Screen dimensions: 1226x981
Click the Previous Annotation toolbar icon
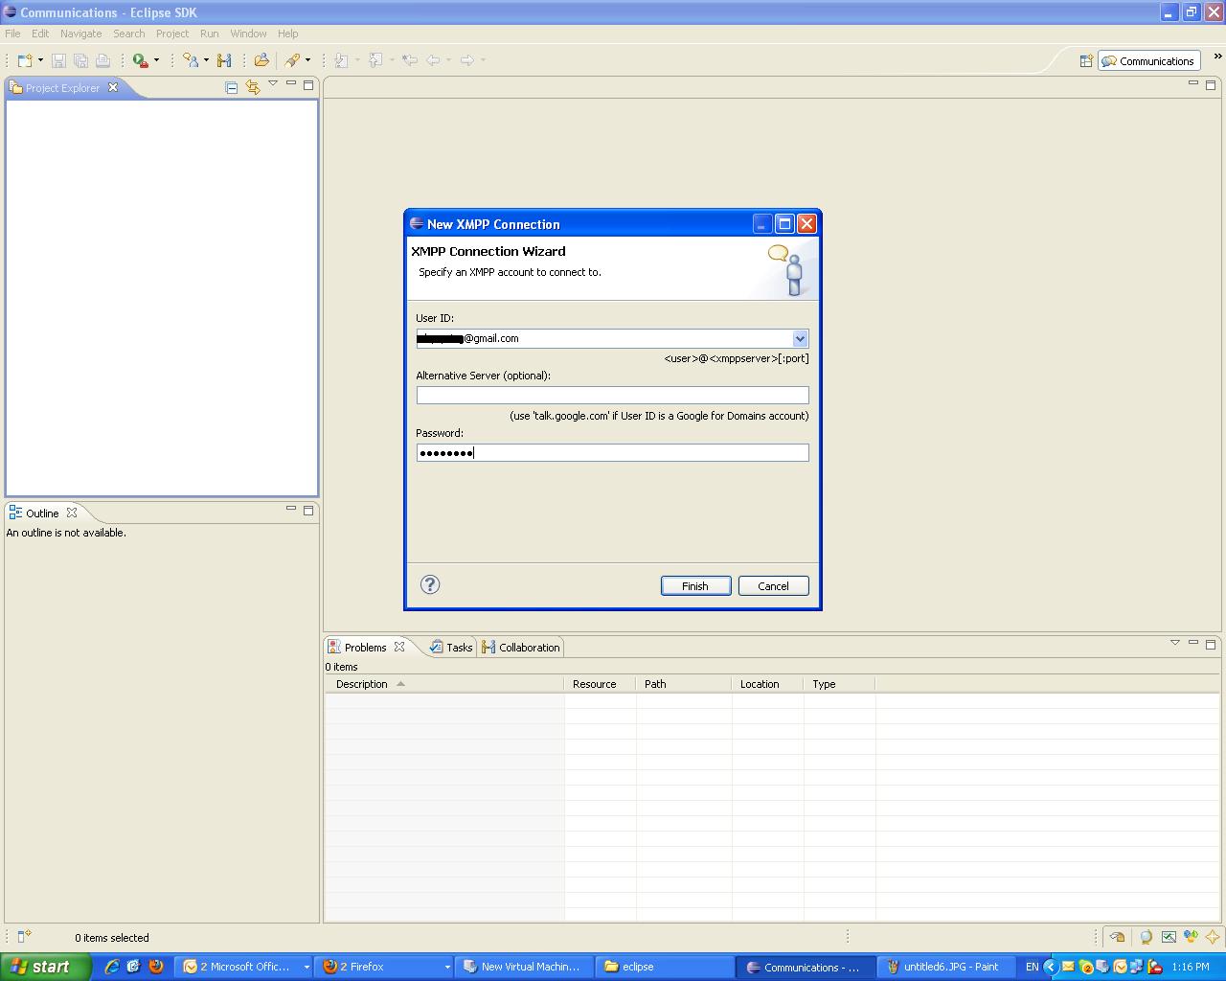pyautogui.click(x=376, y=60)
